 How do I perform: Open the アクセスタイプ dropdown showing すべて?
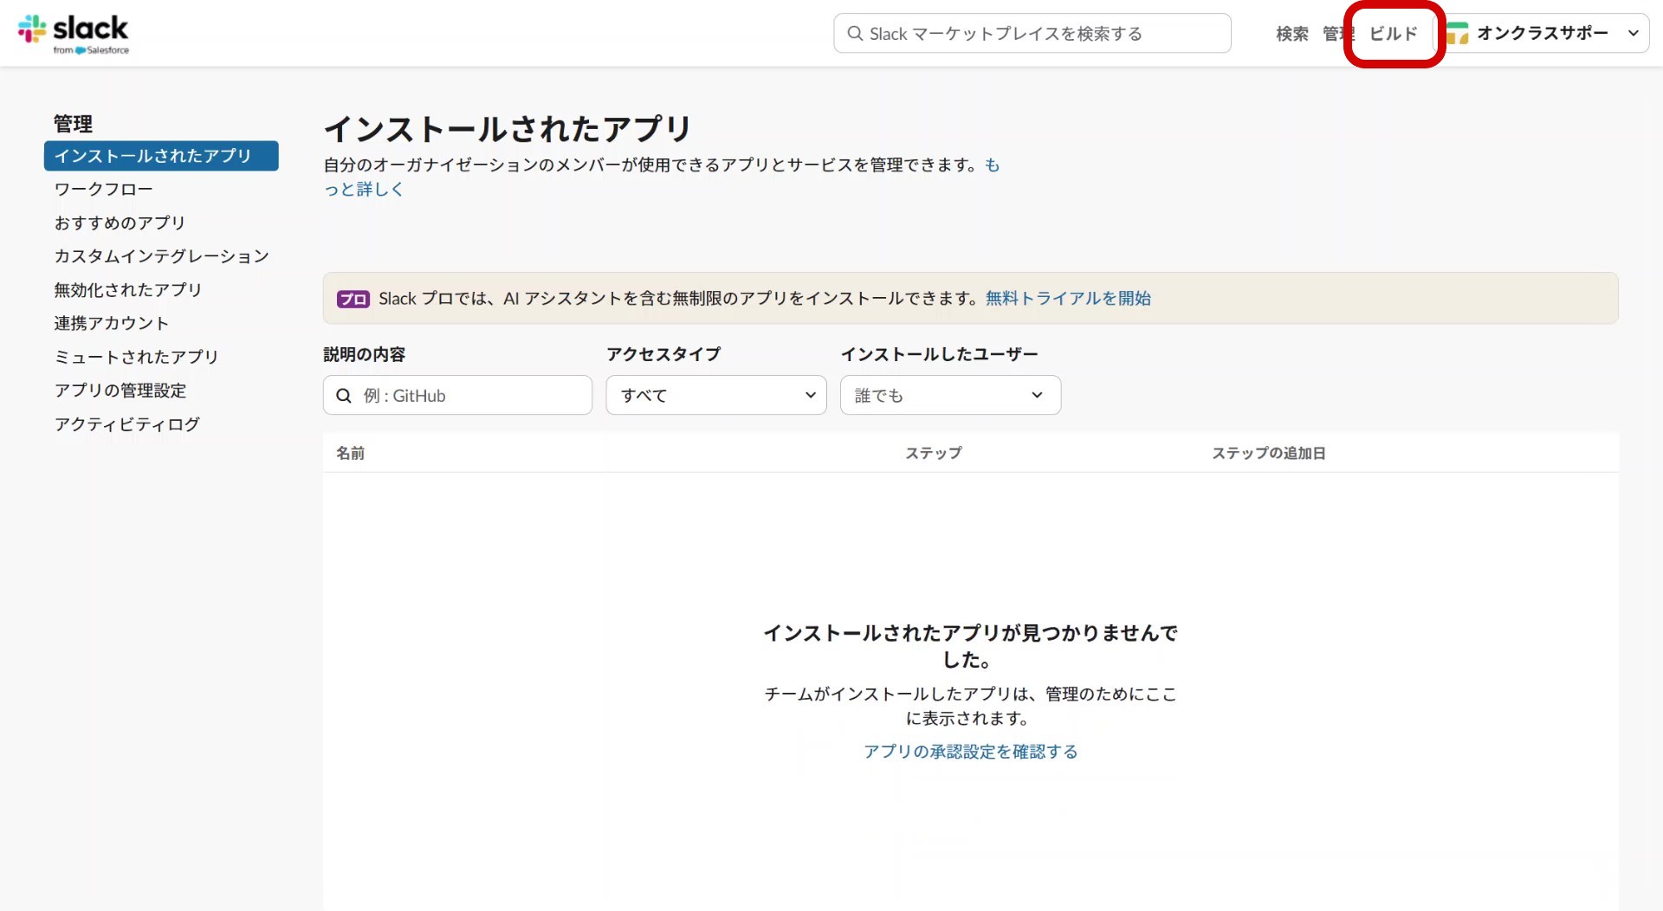click(715, 396)
